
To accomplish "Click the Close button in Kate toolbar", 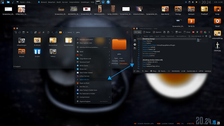I will pos(187,32).
